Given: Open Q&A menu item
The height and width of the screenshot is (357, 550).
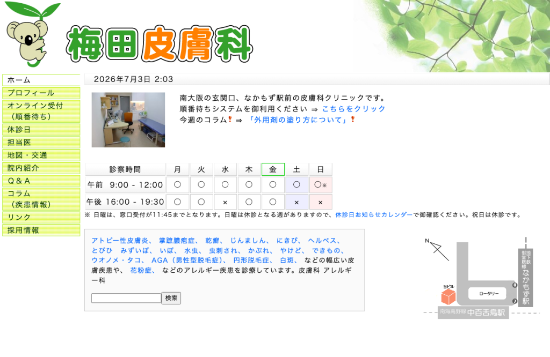Looking at the screenshot, I should click(x=41, y=181).
